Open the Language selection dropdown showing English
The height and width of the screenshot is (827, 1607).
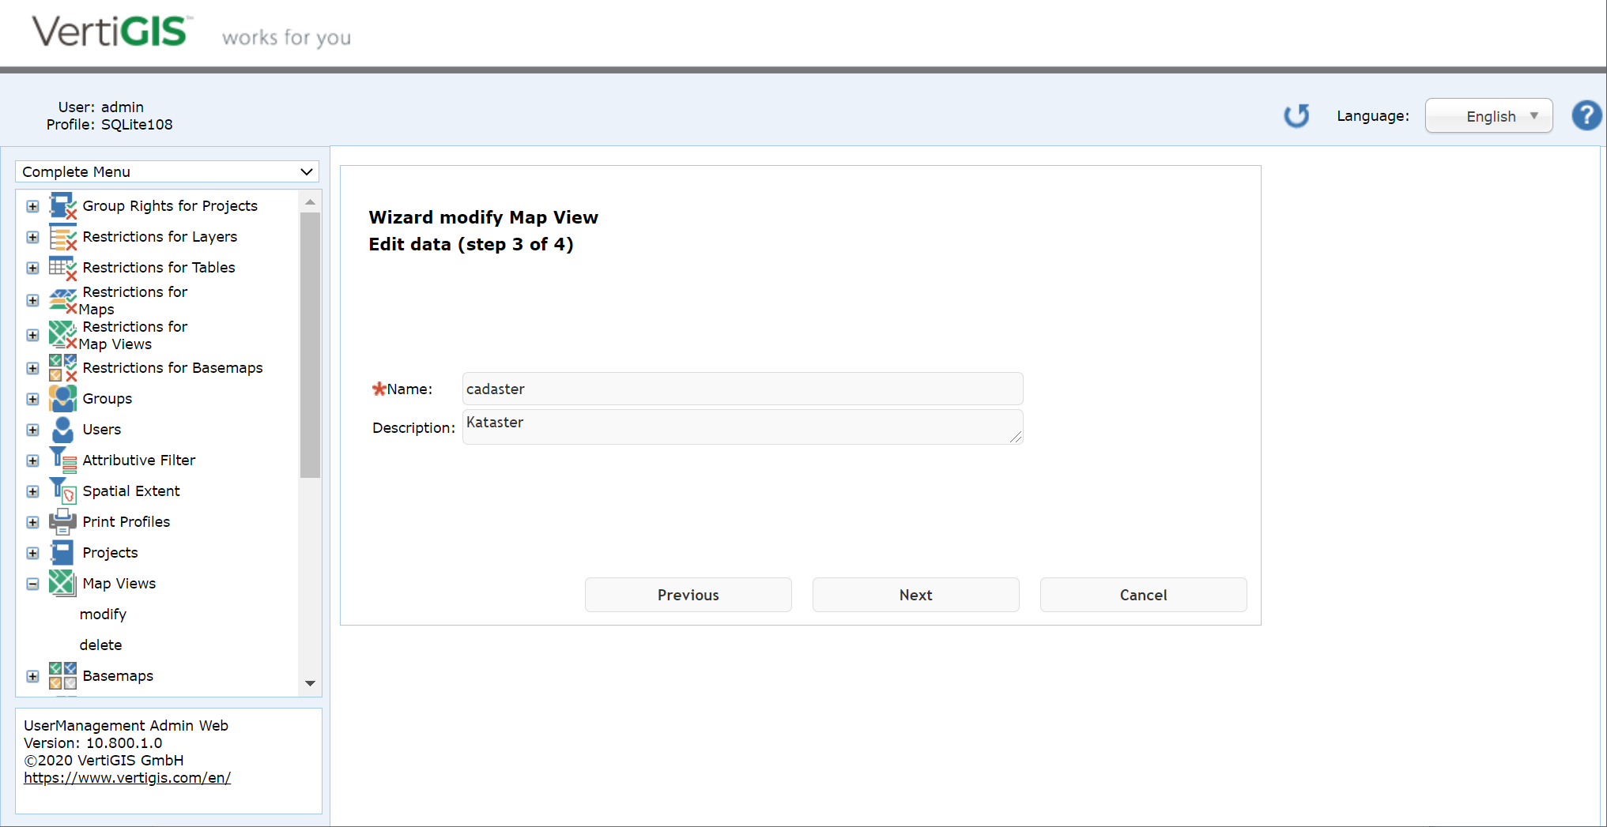coord(1488,115)
